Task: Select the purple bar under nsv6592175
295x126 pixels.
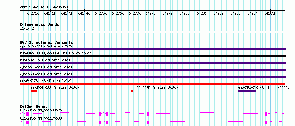Action: tap(153, 63)
